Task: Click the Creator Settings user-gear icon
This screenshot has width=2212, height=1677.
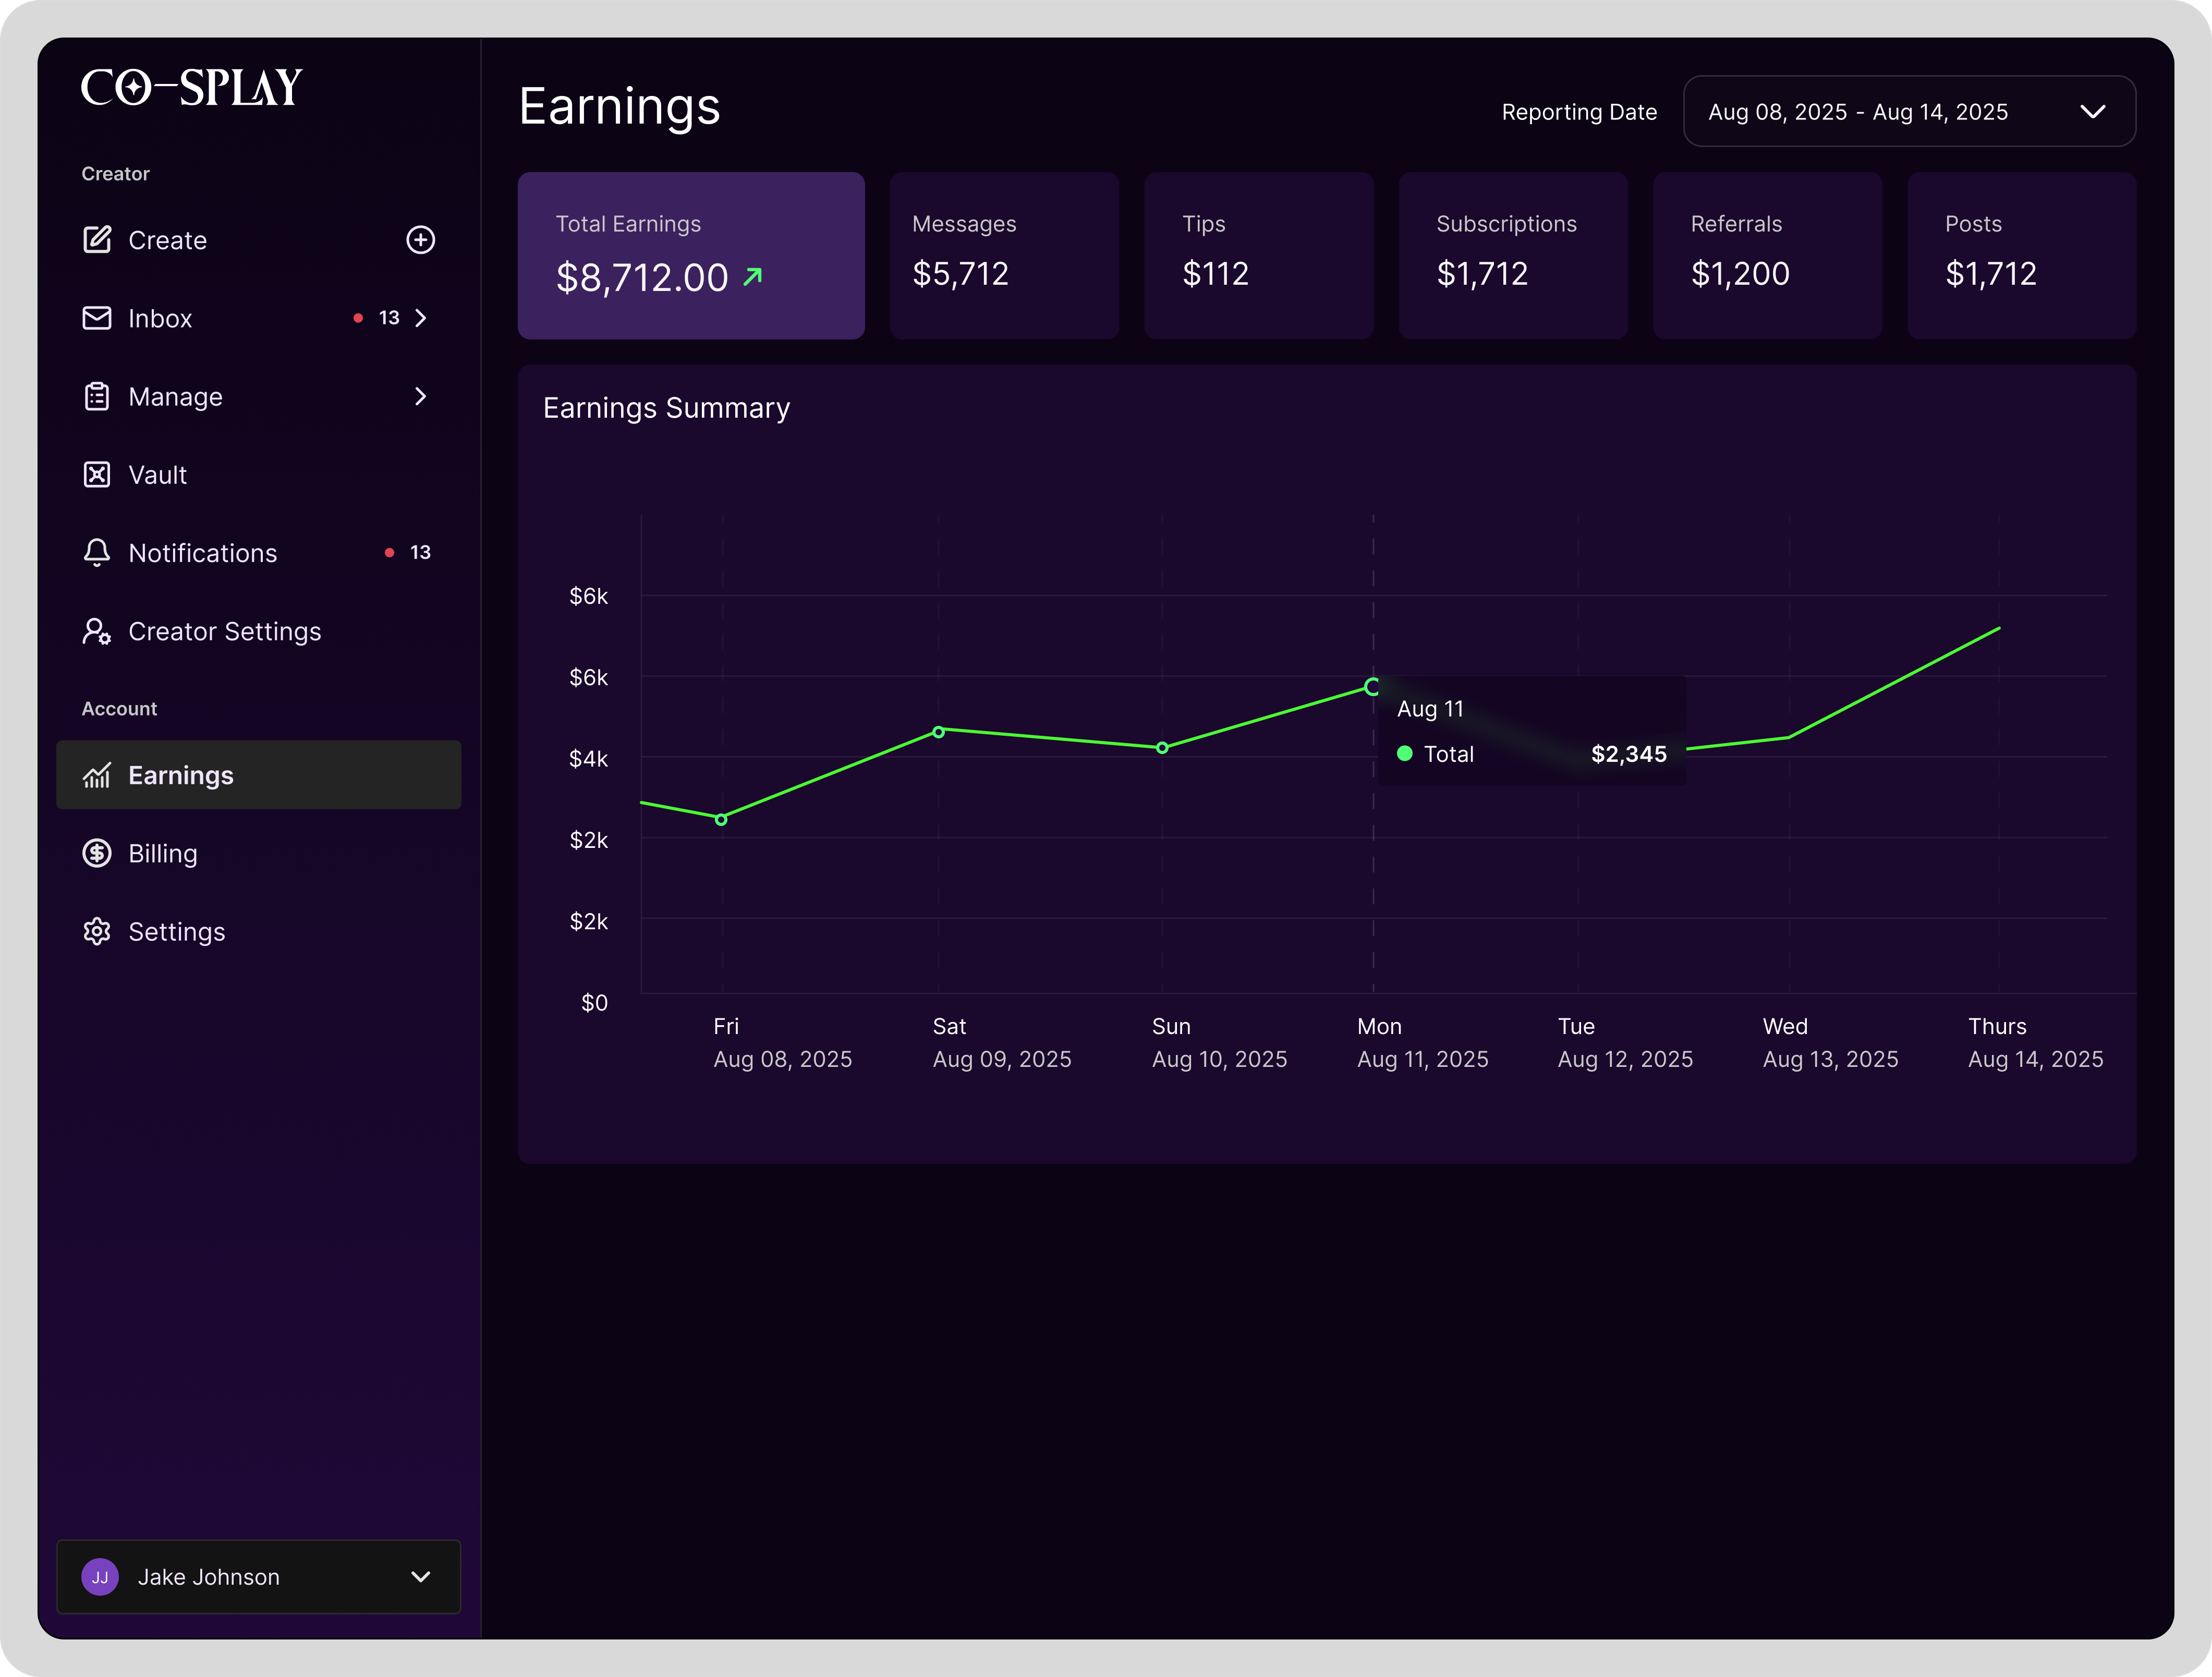Action: tap(97, 632)
